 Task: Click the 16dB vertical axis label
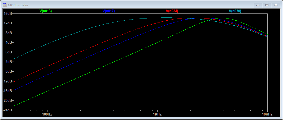(x=8, y=13)
